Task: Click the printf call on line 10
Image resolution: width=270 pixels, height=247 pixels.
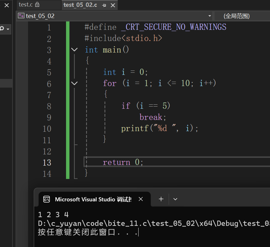Action: (160, 129)
